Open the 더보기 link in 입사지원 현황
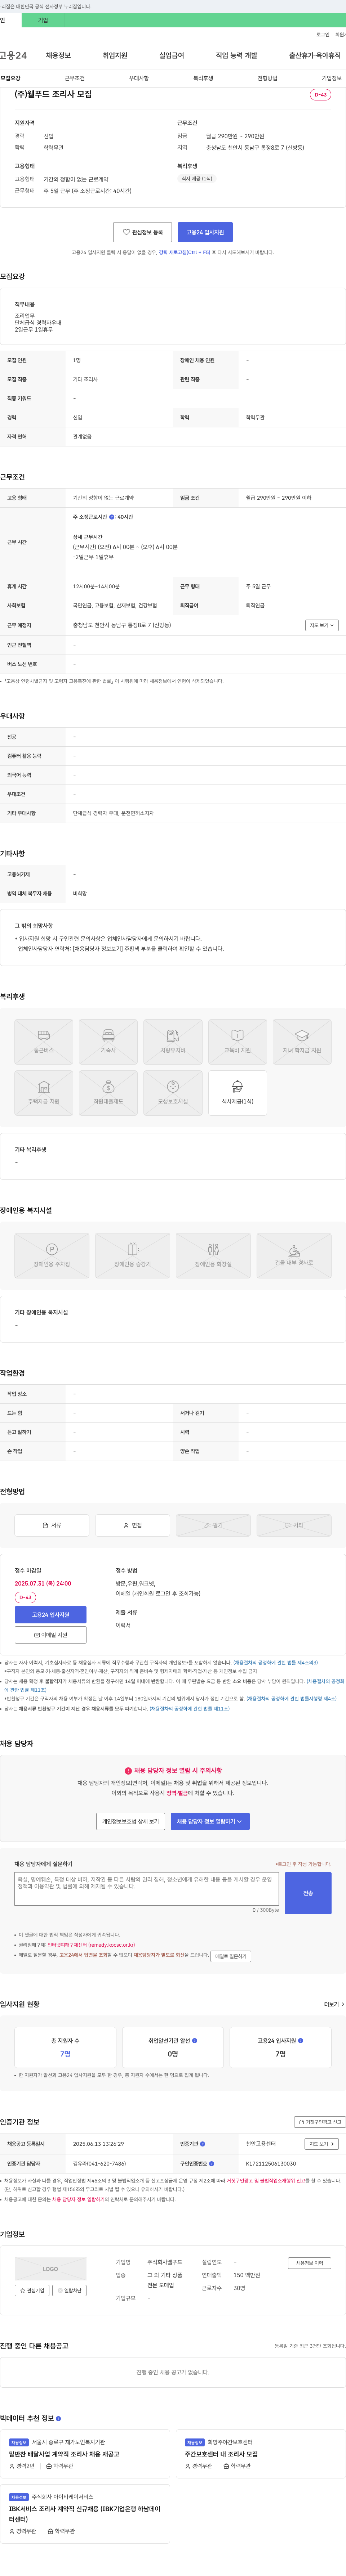The width and height of the screenshot is (346, 2576). coord(334,2004)
